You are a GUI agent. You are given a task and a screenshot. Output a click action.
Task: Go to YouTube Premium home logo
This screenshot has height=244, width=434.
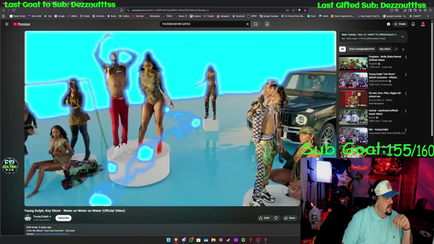(22, 24)
